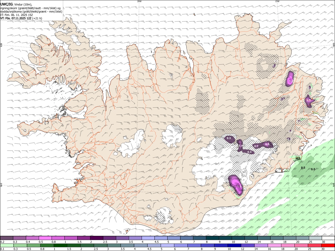Image resolution: width=335 pixels, height=251 pixels.
Task: Click the lightest green swatch starting the bottom scale
Action: click(x=7, y=245)
